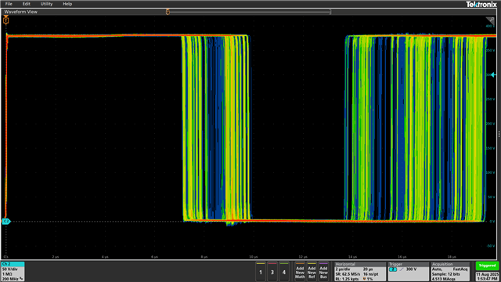The image size is (501, 282).
Task: Open the Horizontal settings badge
Action: pos(360,272)
